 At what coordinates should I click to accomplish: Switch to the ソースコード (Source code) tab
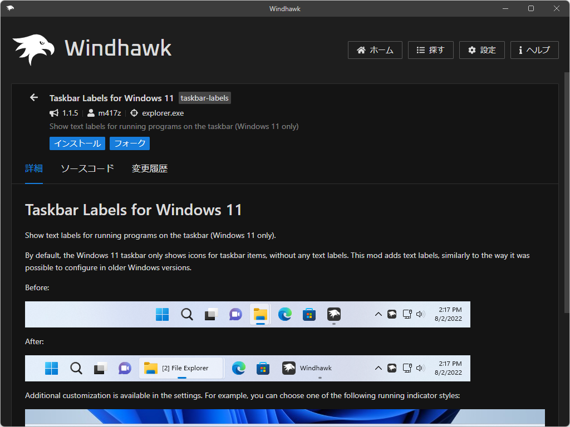(x=87, y=168)
